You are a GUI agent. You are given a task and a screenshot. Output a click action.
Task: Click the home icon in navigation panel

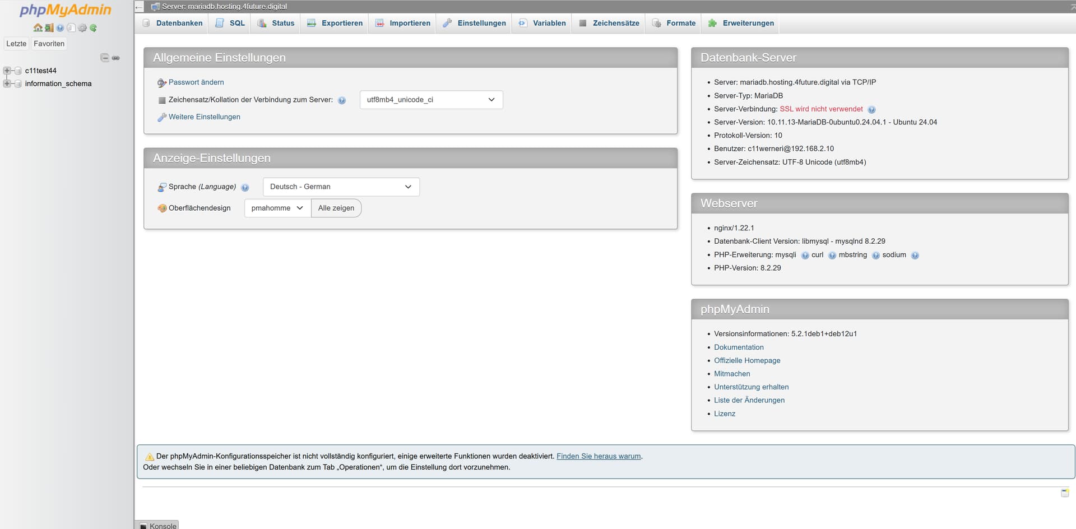pos(38,27)
